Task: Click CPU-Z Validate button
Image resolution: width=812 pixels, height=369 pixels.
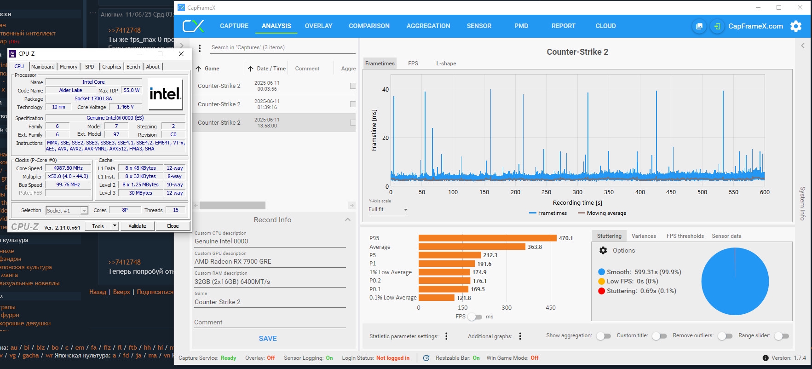Action: pos(137,226)
